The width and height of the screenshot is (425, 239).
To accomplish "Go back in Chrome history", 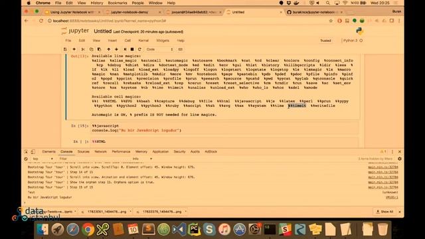I will (27, 21).
